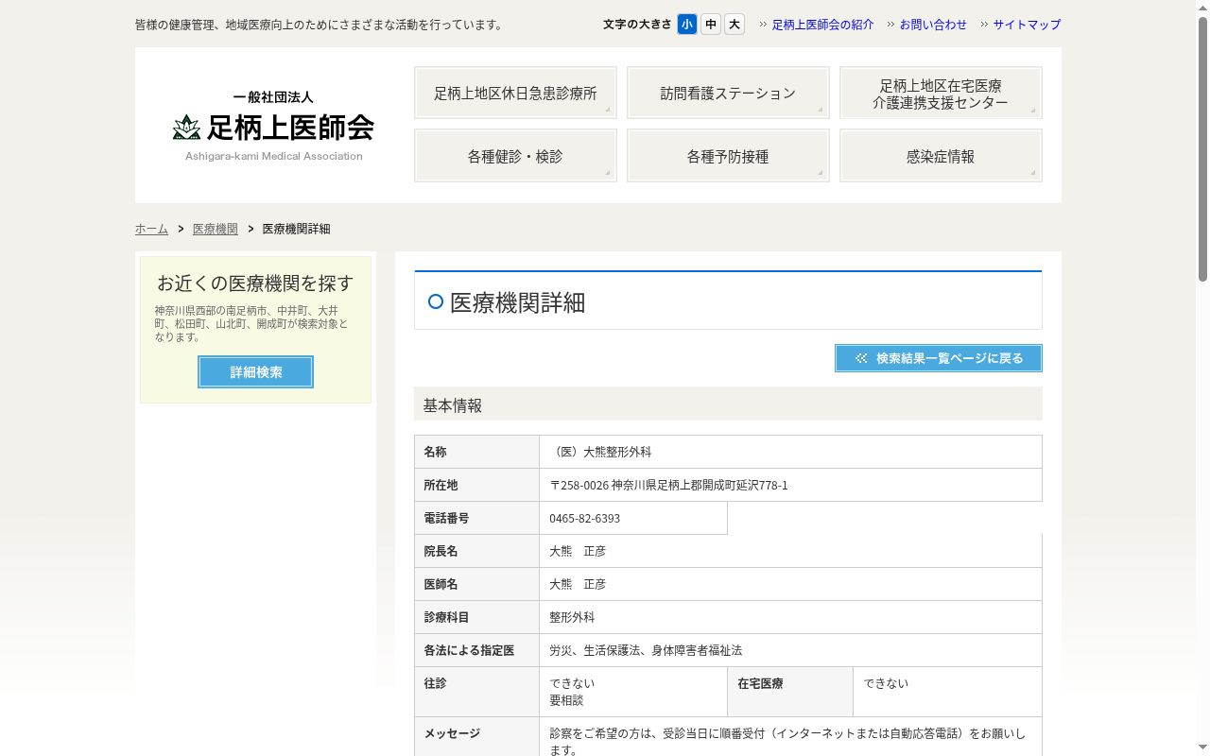Set text size to 小
Screen dimensions: 1210x756
687,25
